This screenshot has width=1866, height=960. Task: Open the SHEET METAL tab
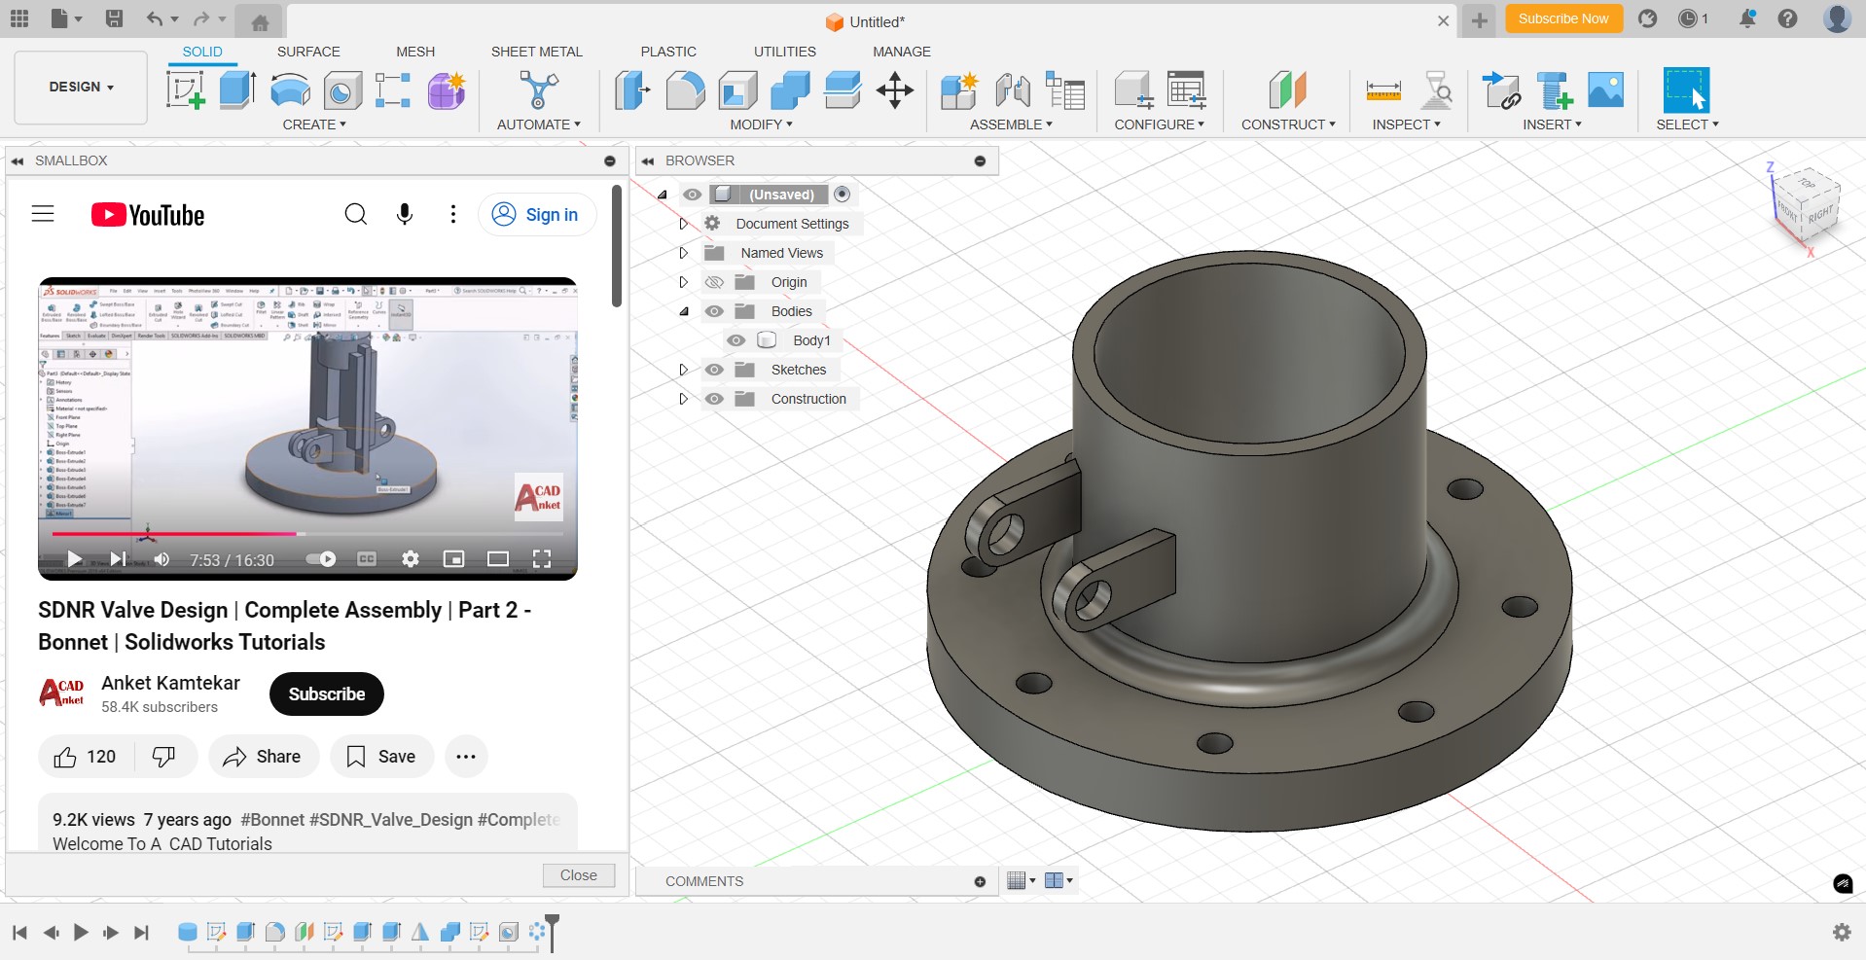pyautogui.click(x=536, y=52)
